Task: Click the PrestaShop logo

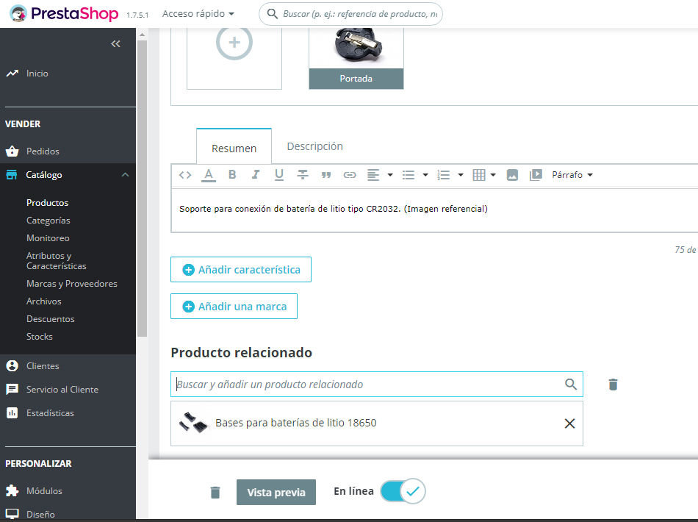Action: point(64,14)
